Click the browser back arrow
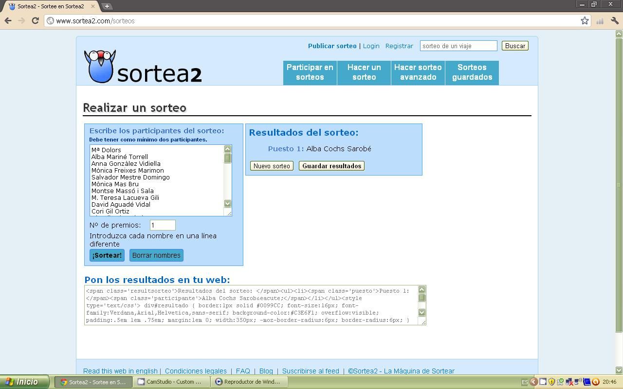This screenshot has height=389, width=623. [x=8, y=20]
